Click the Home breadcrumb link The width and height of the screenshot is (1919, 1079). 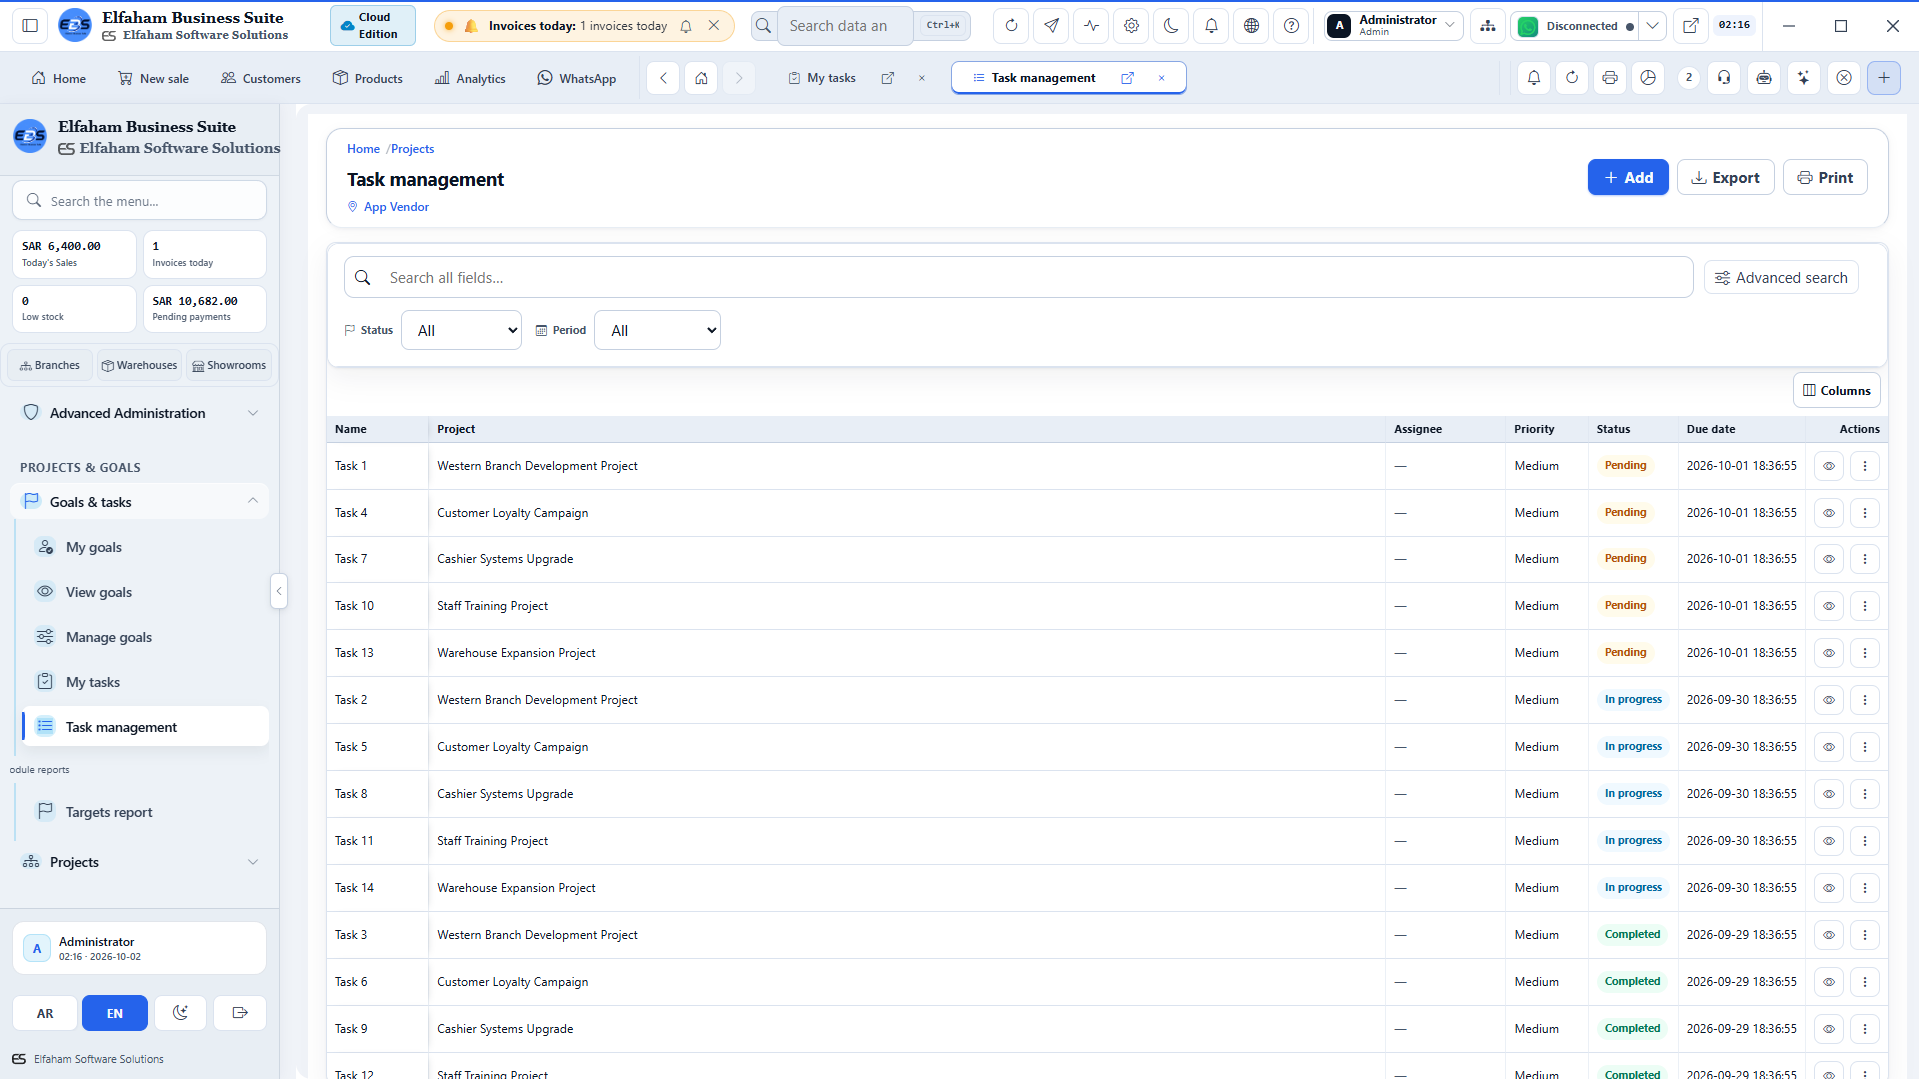tap(363, 149)
